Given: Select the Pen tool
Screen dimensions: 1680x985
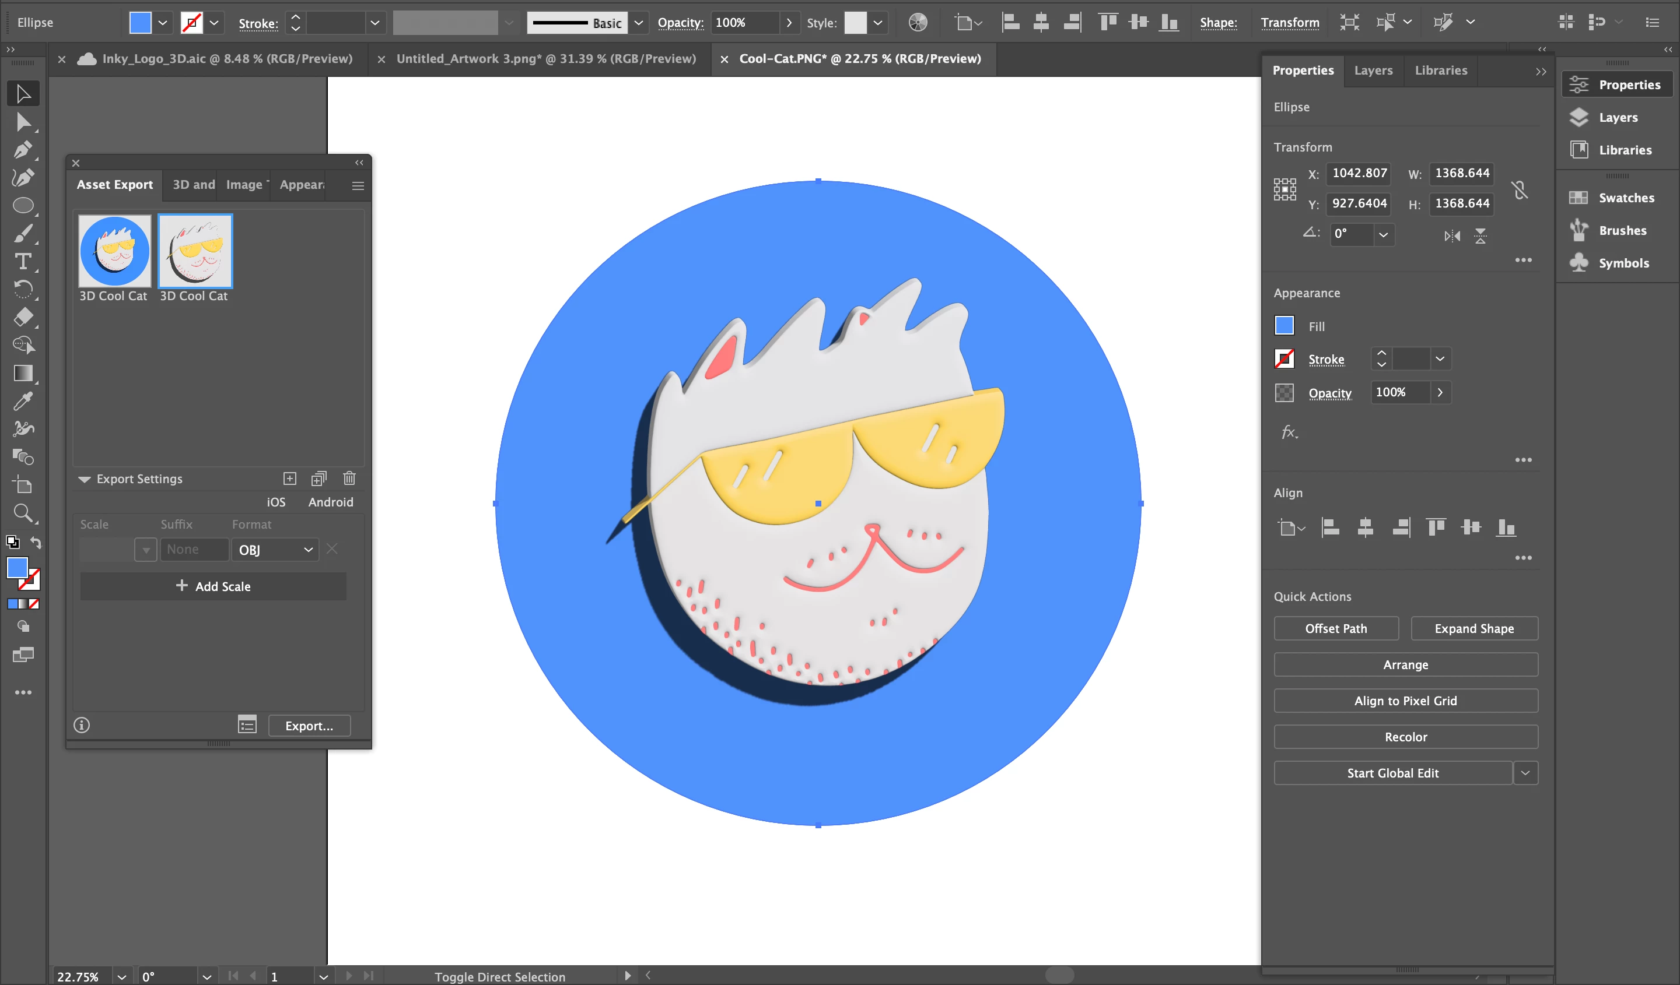Looking at the screenshot, I should click(x=23, y=150).
